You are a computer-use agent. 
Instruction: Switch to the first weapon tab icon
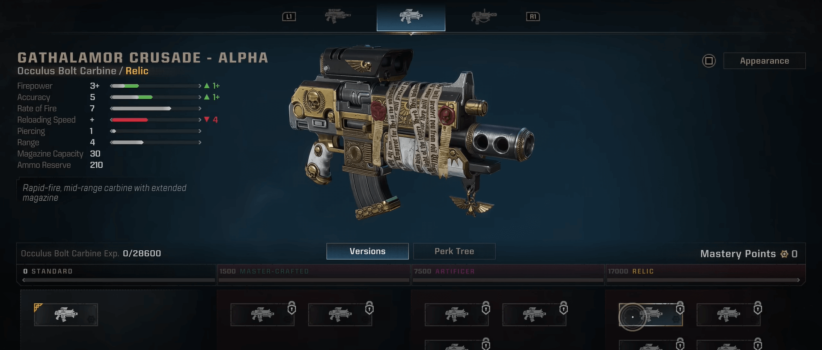pos(338,16)
